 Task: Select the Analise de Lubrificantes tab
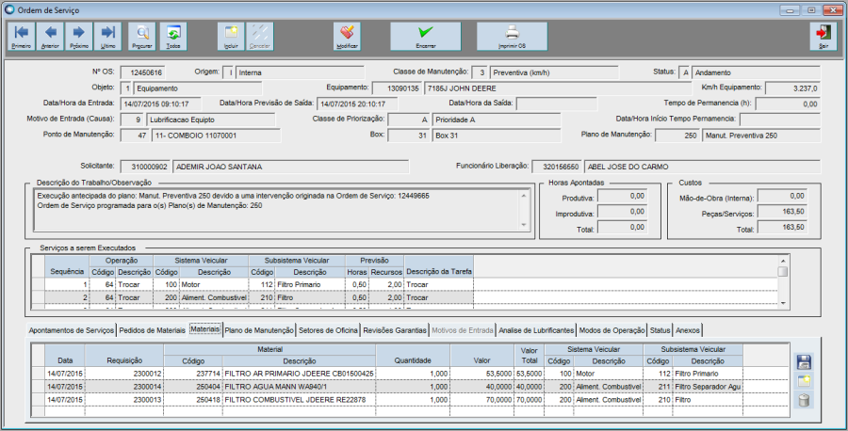click(x=535, y=331)
